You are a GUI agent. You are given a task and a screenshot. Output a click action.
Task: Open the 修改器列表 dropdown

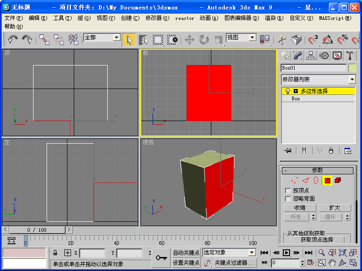coord(352,79)
